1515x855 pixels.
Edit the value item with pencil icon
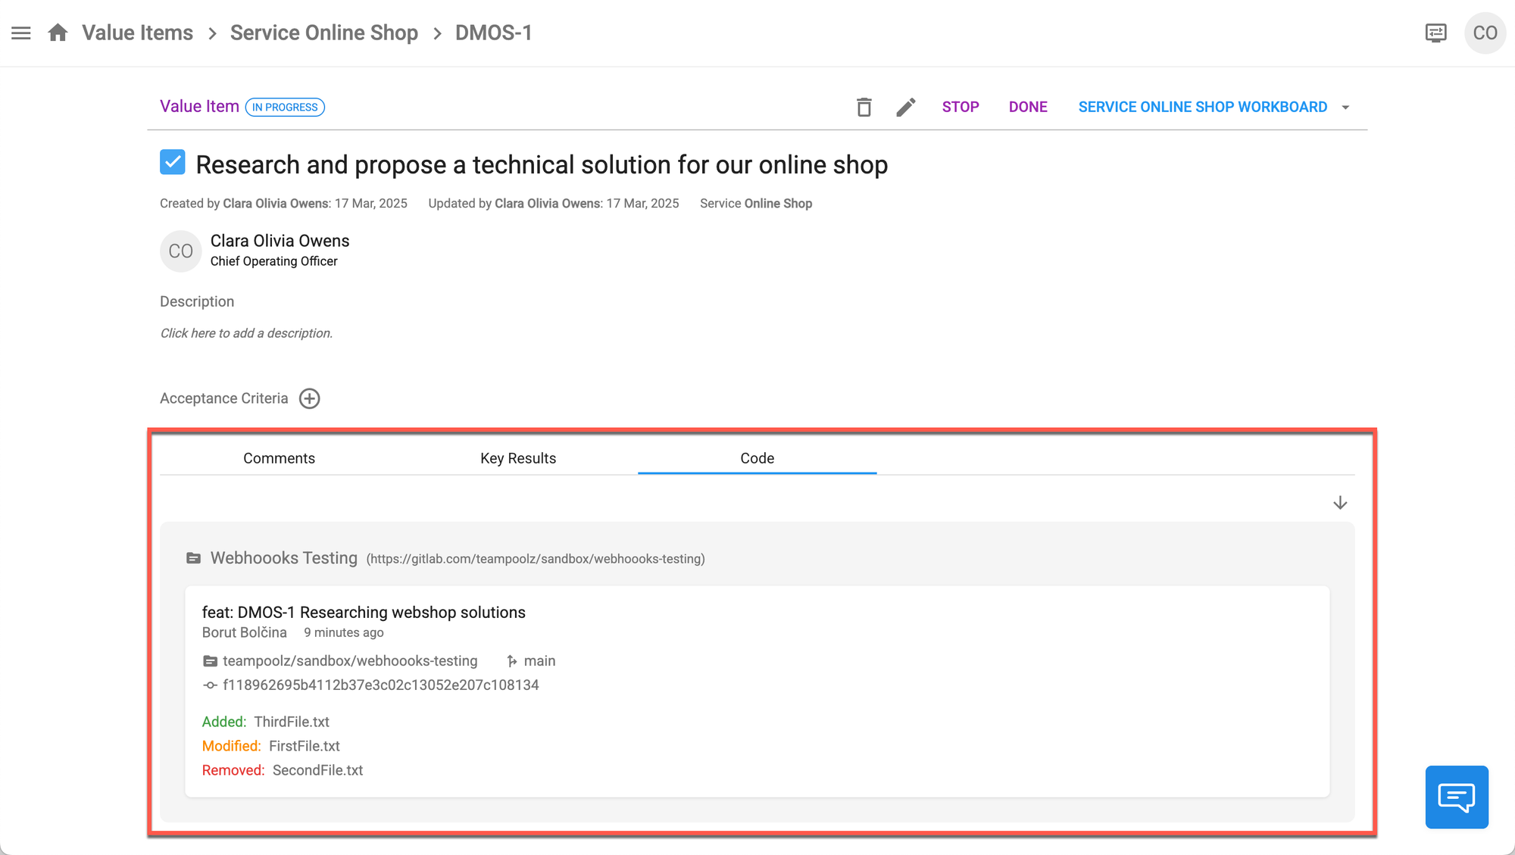pyautogui.click(x=906, y=107)
